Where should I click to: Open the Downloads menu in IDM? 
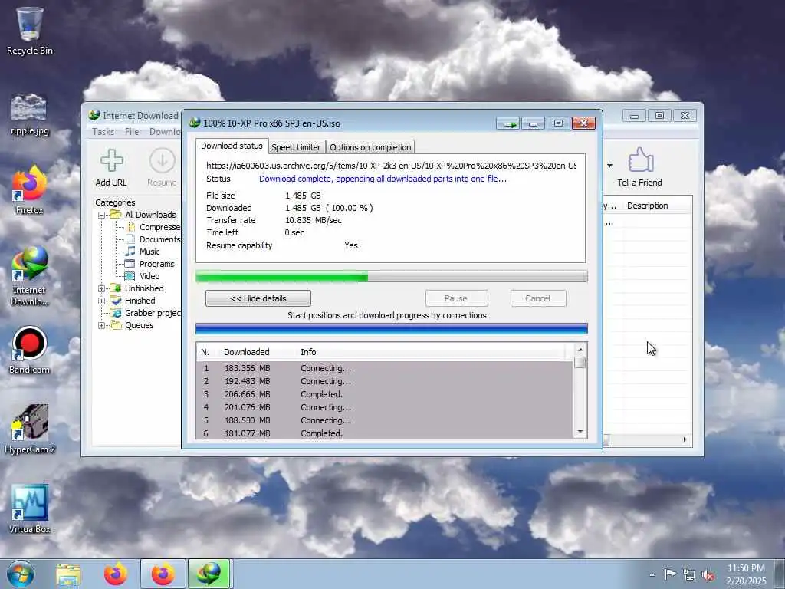point(165,132)
